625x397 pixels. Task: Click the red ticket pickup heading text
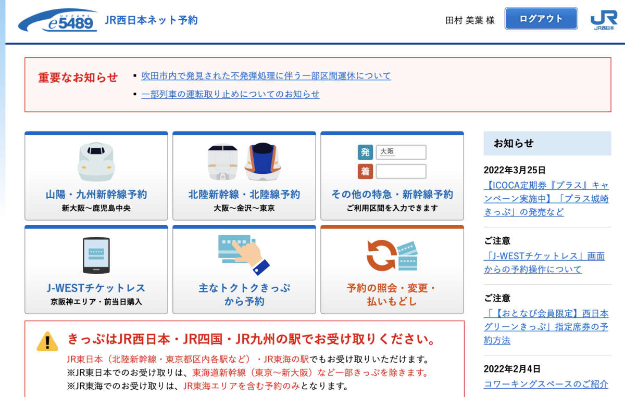[x=252, y=340]
